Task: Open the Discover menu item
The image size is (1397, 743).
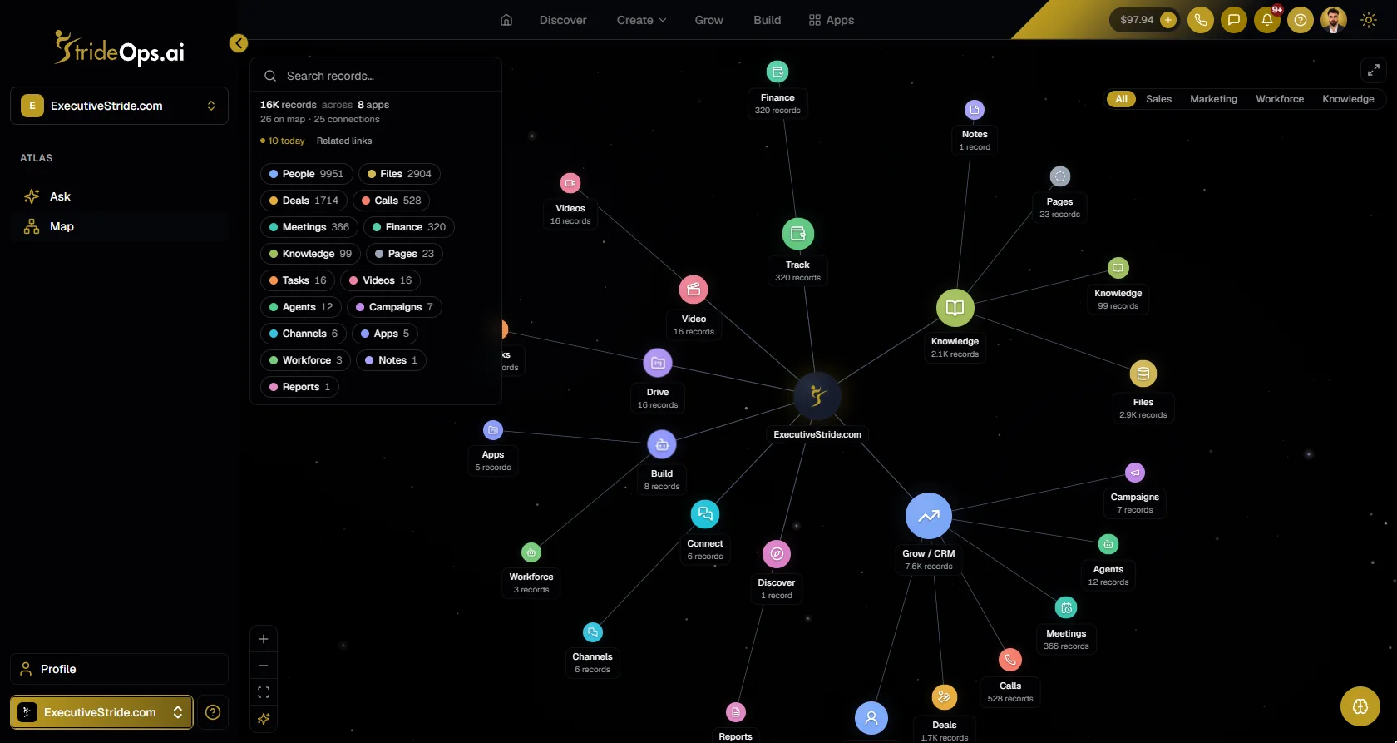Action: click(x=563, y=20)
